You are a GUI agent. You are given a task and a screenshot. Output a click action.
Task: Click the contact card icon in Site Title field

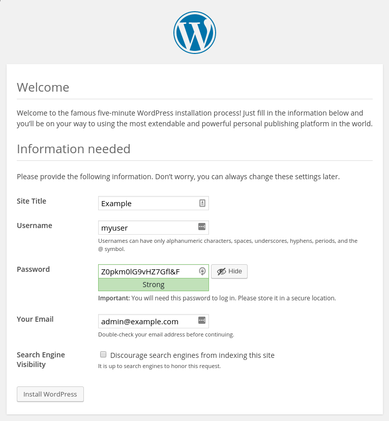point(202,203)
